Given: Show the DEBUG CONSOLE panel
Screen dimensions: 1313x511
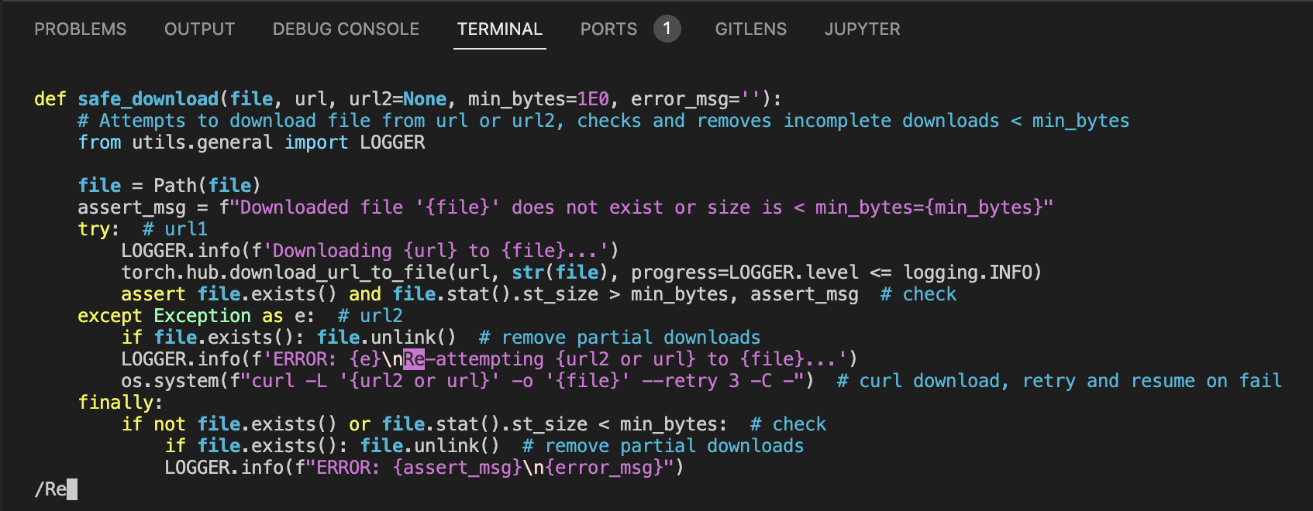Looking at the screenshot, I should coord(346,29).
